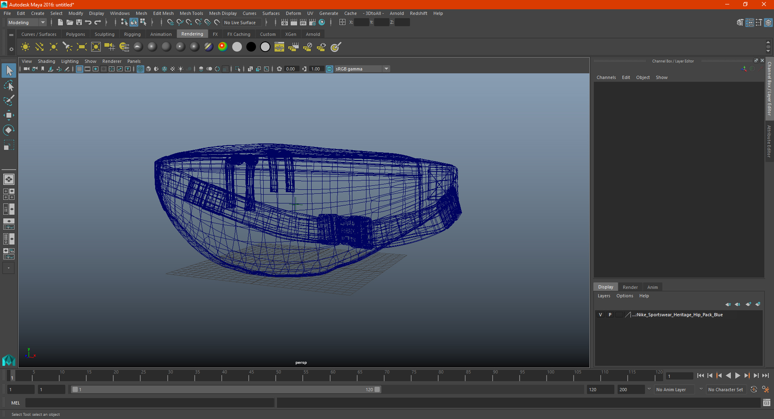The height and width of the screenshot is (419, 774).
Task: Toggle smooth shade all in viewport toolbar
Action: click(x=148, y=69)
